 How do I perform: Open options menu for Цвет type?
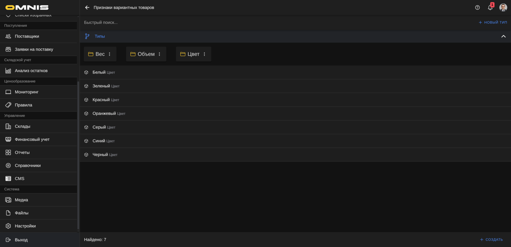(x=204, y=54)
